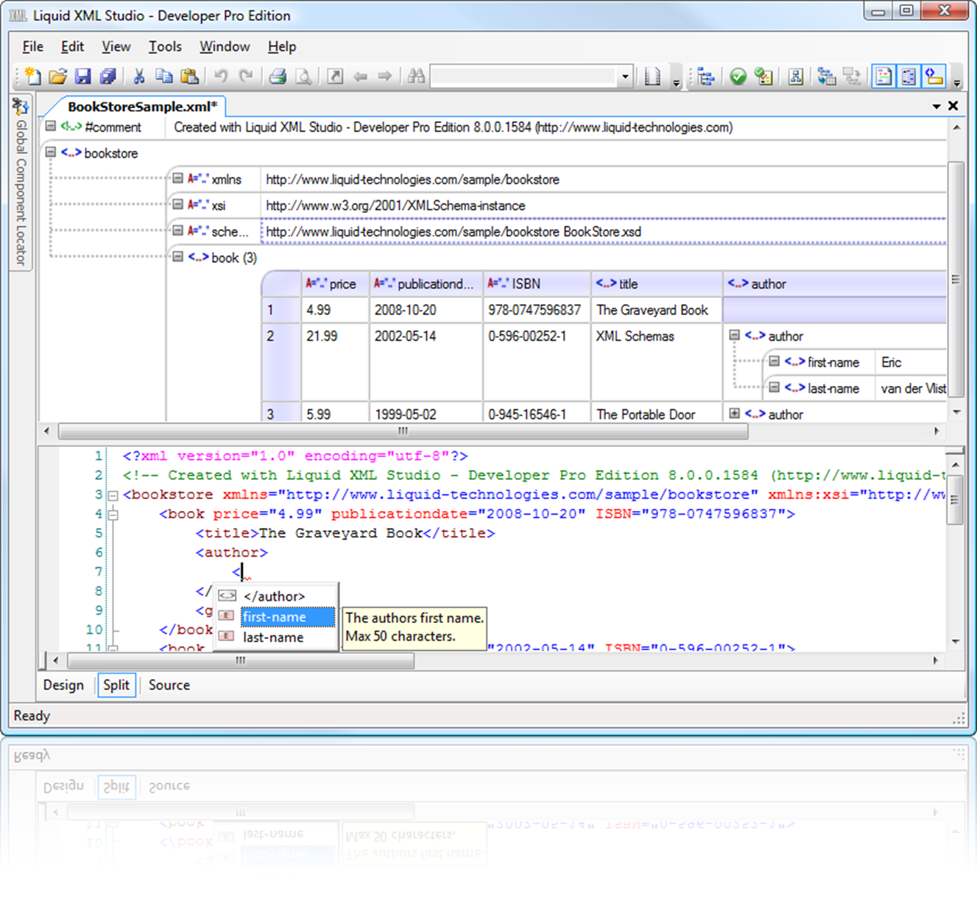Collapse bookstore code fold on line 3
This screenshot has height=913, width=977.
(x=113, y=496)
